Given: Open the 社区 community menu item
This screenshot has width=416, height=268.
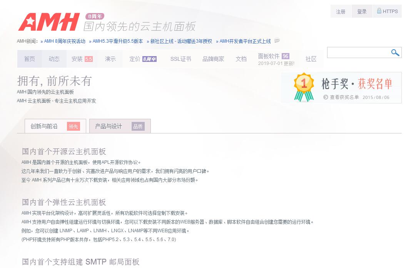Looking at the screenshot, I should pos(311,59).
